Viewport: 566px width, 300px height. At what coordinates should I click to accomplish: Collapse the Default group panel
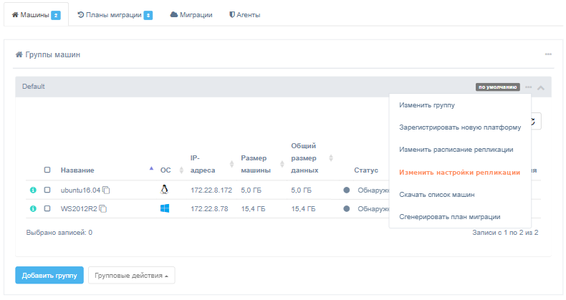[x=541, y=87]
